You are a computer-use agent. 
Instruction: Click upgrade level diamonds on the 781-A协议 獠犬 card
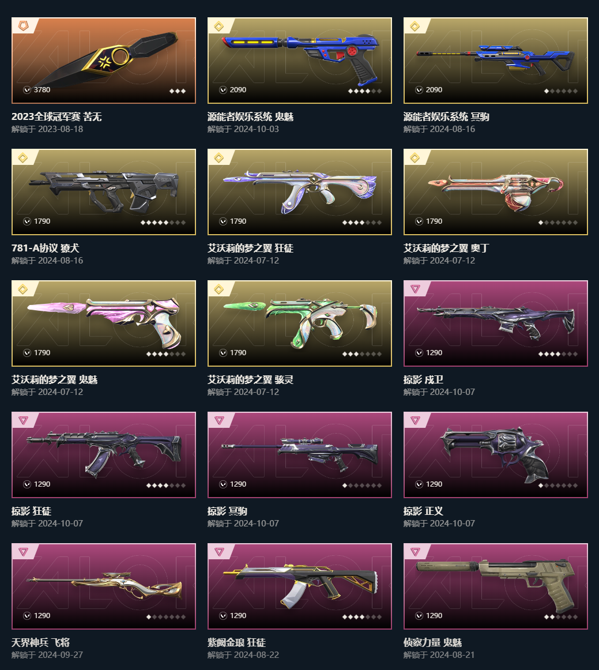pyautogui.click(x=163, y=223)
